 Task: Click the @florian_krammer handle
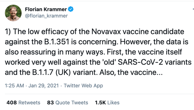(46, 16)
